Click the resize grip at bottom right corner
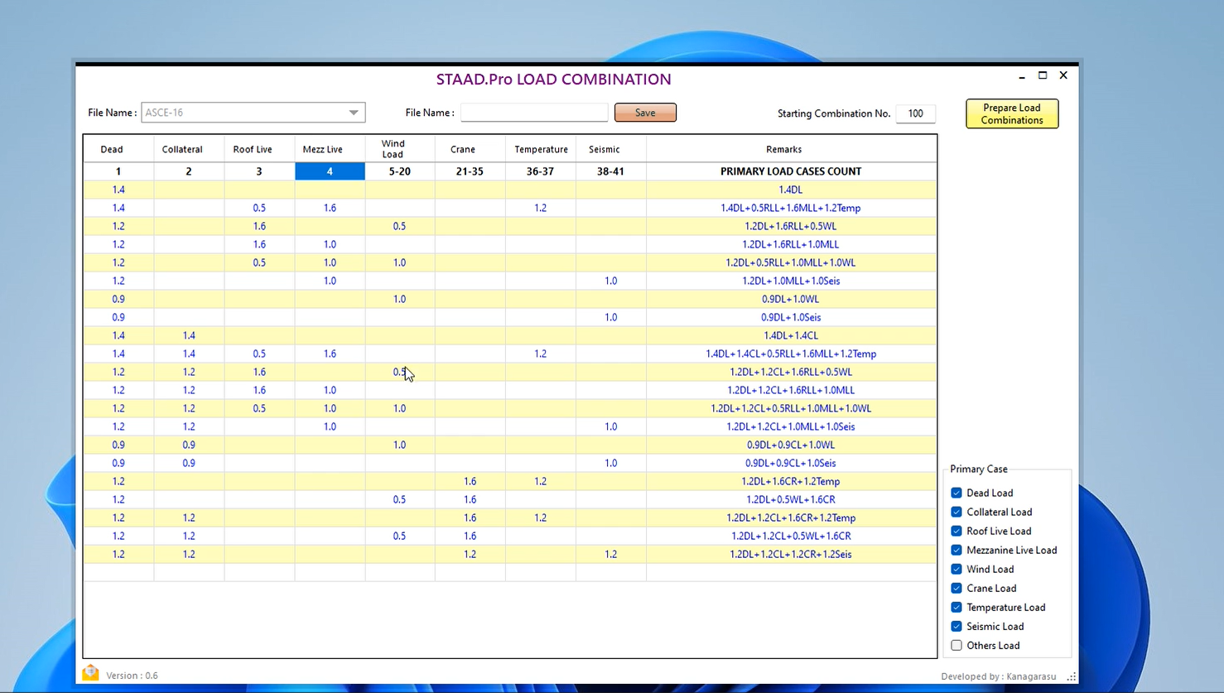The width and height of the screenshot is (1224, 693). (x=1069, y=678)
